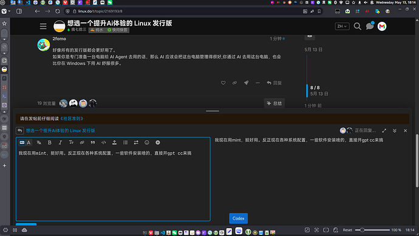Click the 8 / 8 timeline position
This screenshot has width=419, height=236.
click(x=315, y=87)
